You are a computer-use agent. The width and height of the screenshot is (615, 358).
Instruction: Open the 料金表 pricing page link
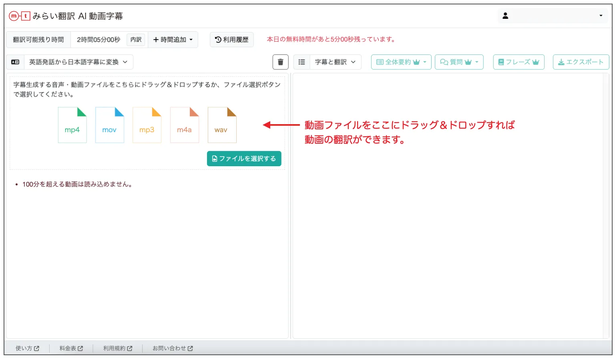[x=70, y=348]
